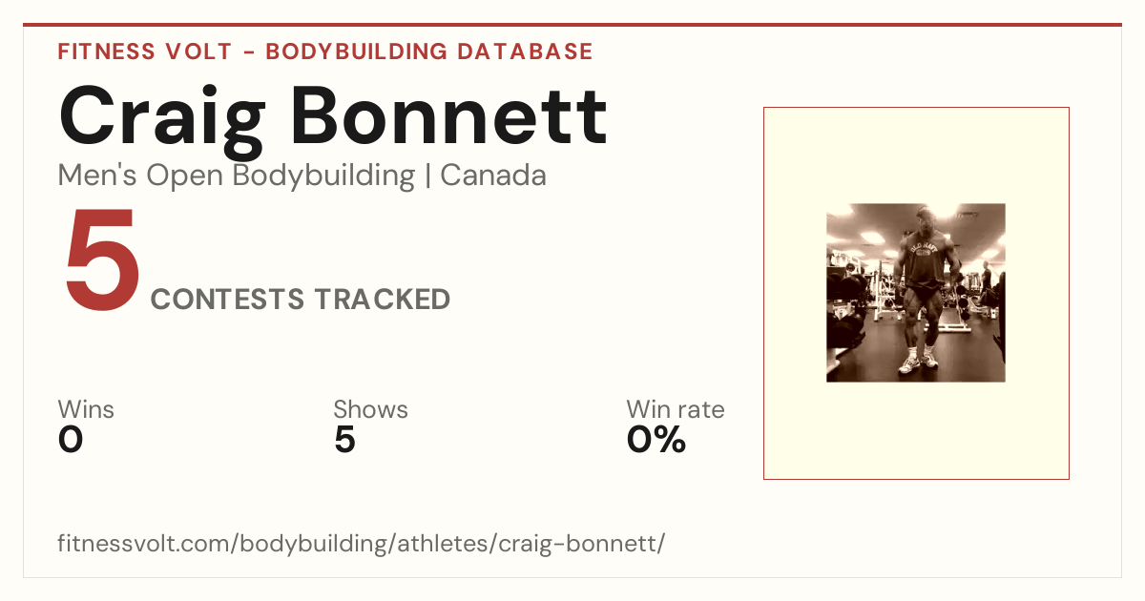Select the Bodybuilding Database header text
The image size is (1145, 601).
click(429, 52)
